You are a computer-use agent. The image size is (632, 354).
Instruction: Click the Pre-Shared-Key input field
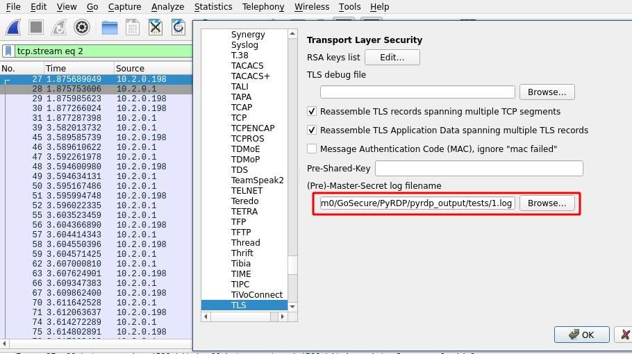coord(479,169)
